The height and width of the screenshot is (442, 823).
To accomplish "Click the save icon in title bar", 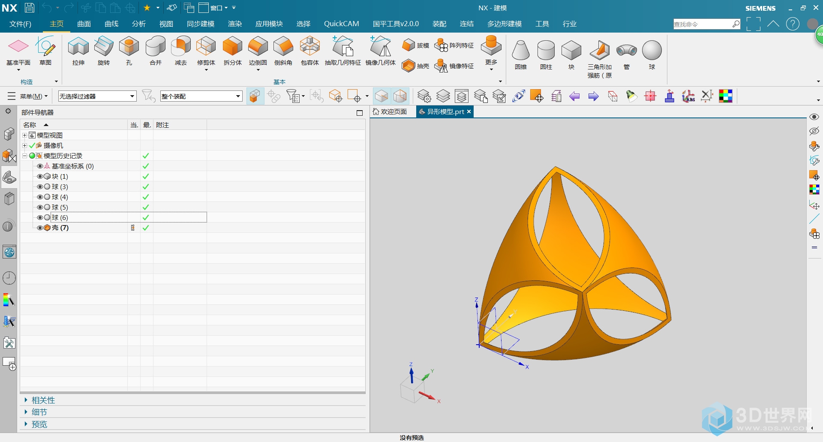I will pyautogui.click(x=29, y=8).
